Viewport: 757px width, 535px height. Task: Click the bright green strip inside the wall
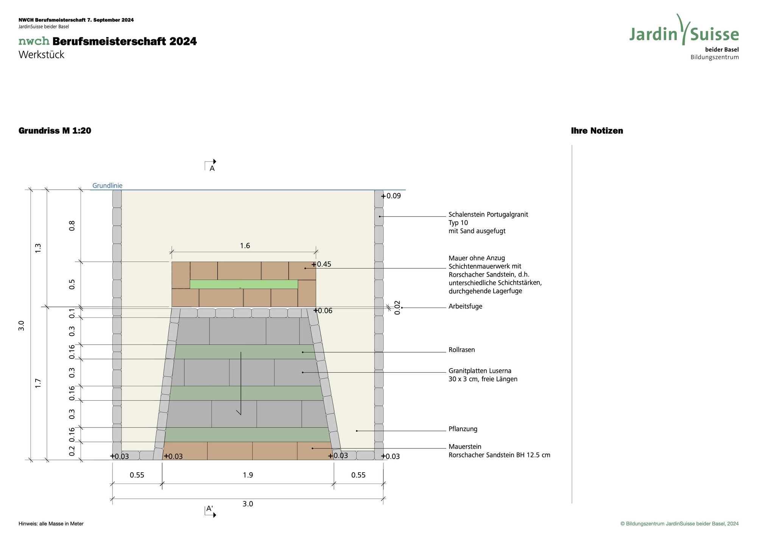pyautogui.click(x=244, y=284)
